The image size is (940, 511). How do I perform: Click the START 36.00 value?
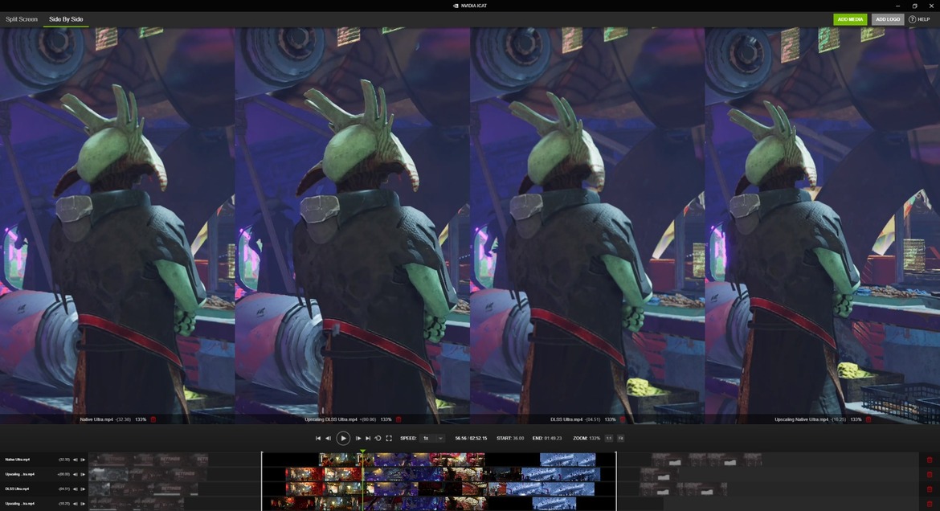click(518, 439)
